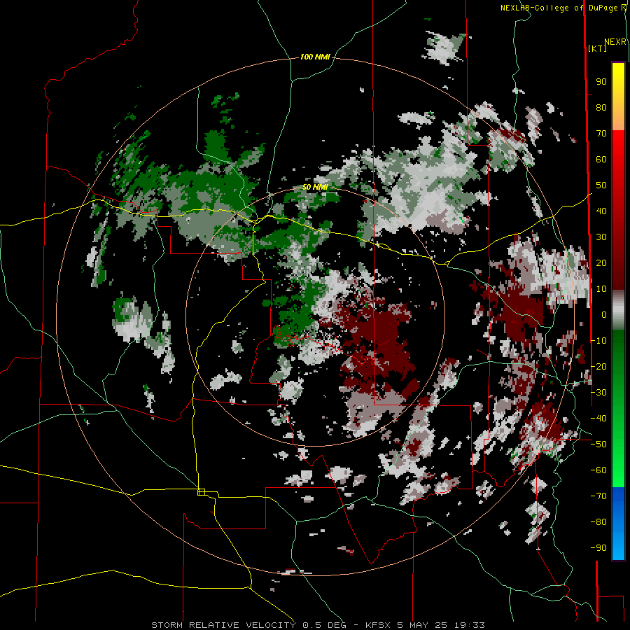Click the 90 value on velocity scale

[601, 82]
